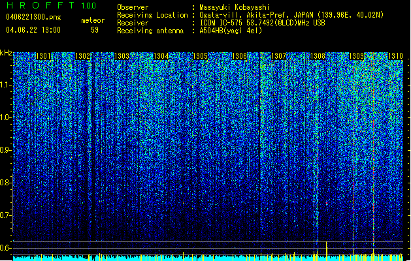Click the 1305 time marker
Viewport: 411px width, 261px height.
coord(200,56)
